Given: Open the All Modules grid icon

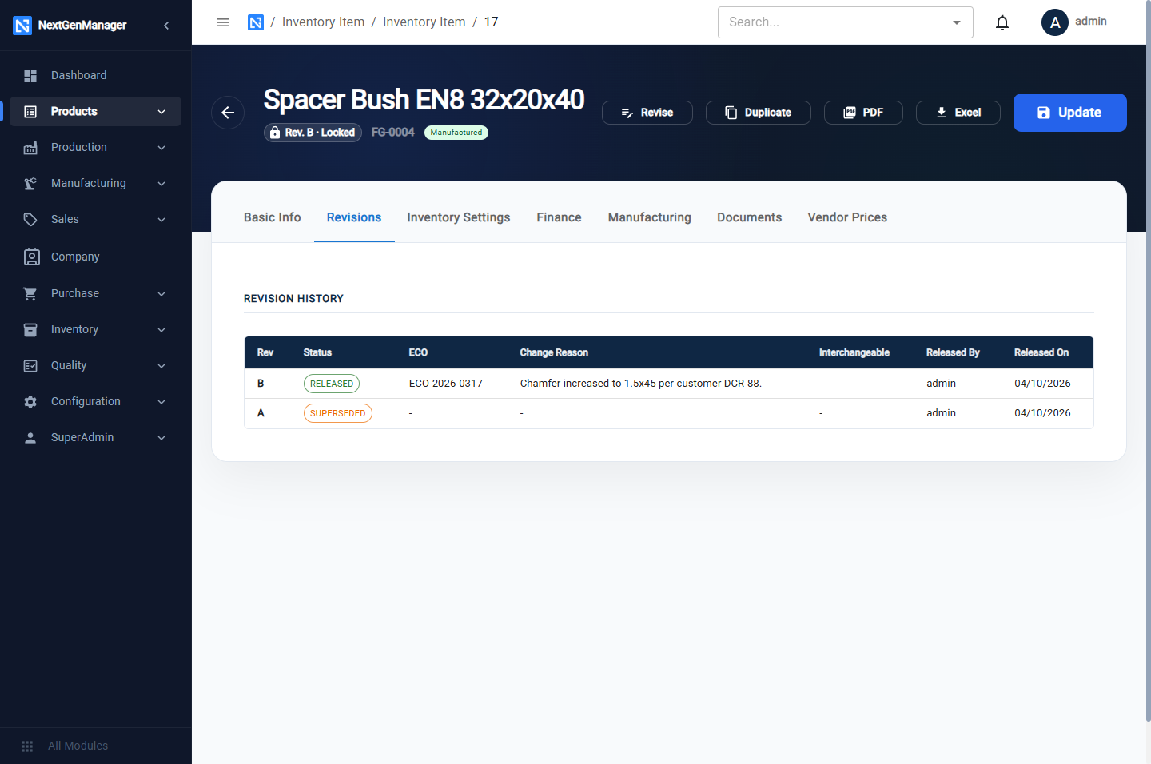Looking at the screenshot, I should 27,746.
